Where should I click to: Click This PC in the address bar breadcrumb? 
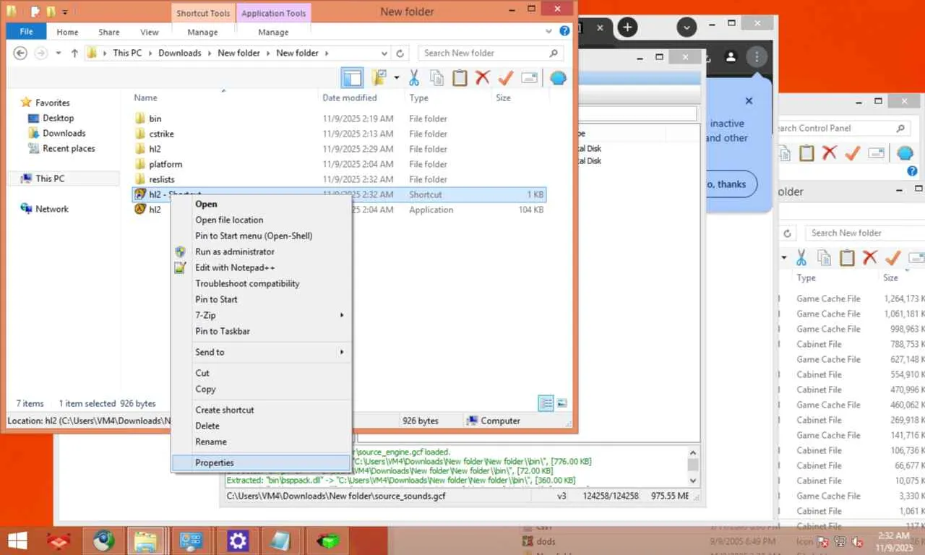click(x=127, y=53)
